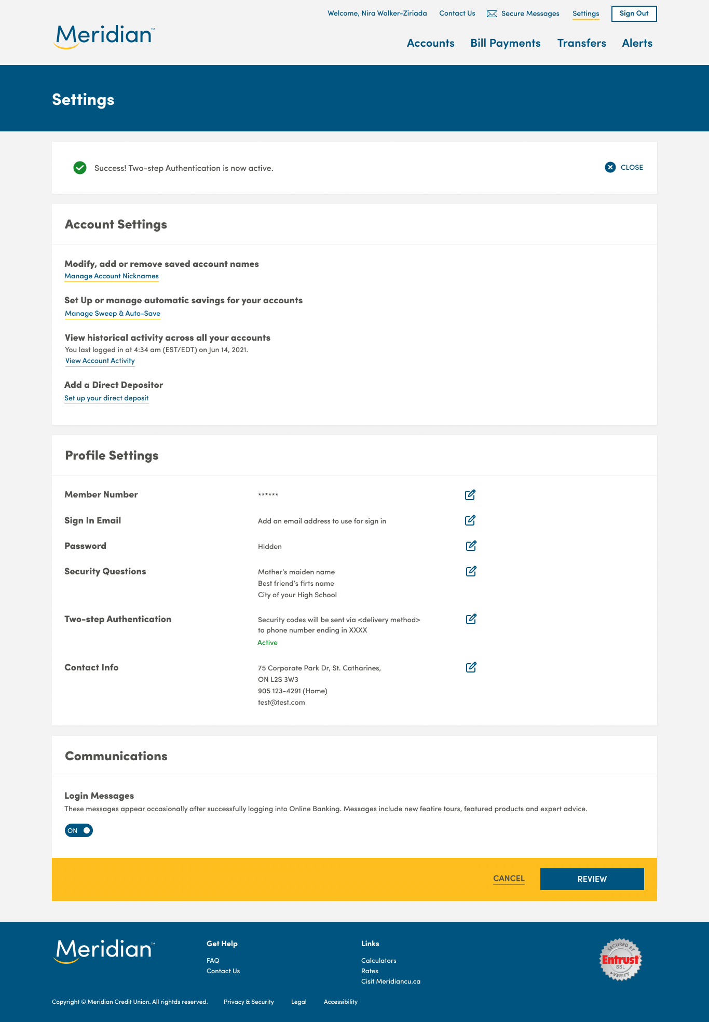Image resolution: width=709 pixels, height=1022 pixels.
Task: Edit the Contact Info details
Action: click(x=471, y=667)
